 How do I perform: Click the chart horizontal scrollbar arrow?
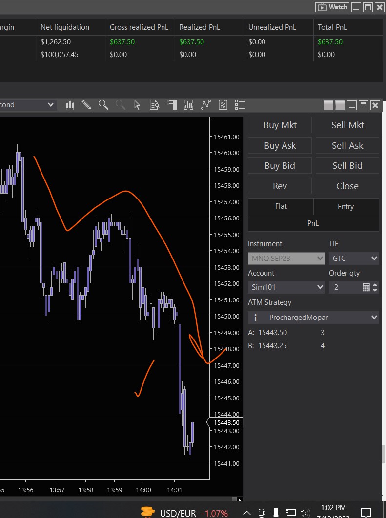pyautogui.click(x=240, y=499)
